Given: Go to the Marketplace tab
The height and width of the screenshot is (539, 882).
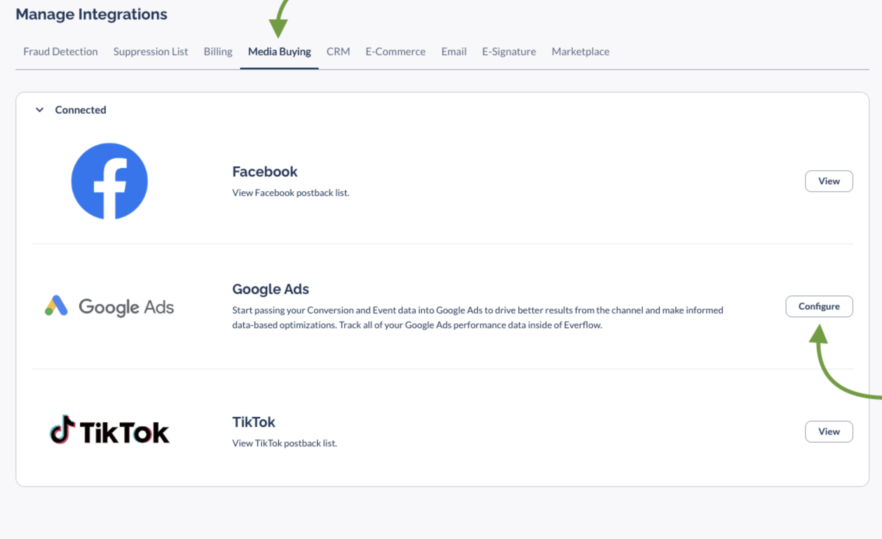Looking at the screenshot, I should [580, 52].
